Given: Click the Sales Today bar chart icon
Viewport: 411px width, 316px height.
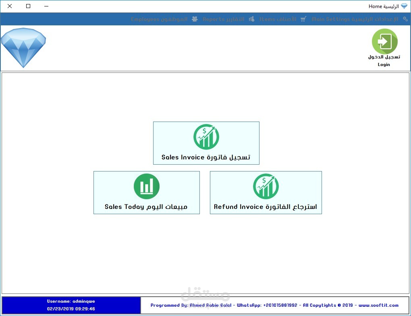Looking at the screenshot, I should pyautogui.click(x=147, y=186).
